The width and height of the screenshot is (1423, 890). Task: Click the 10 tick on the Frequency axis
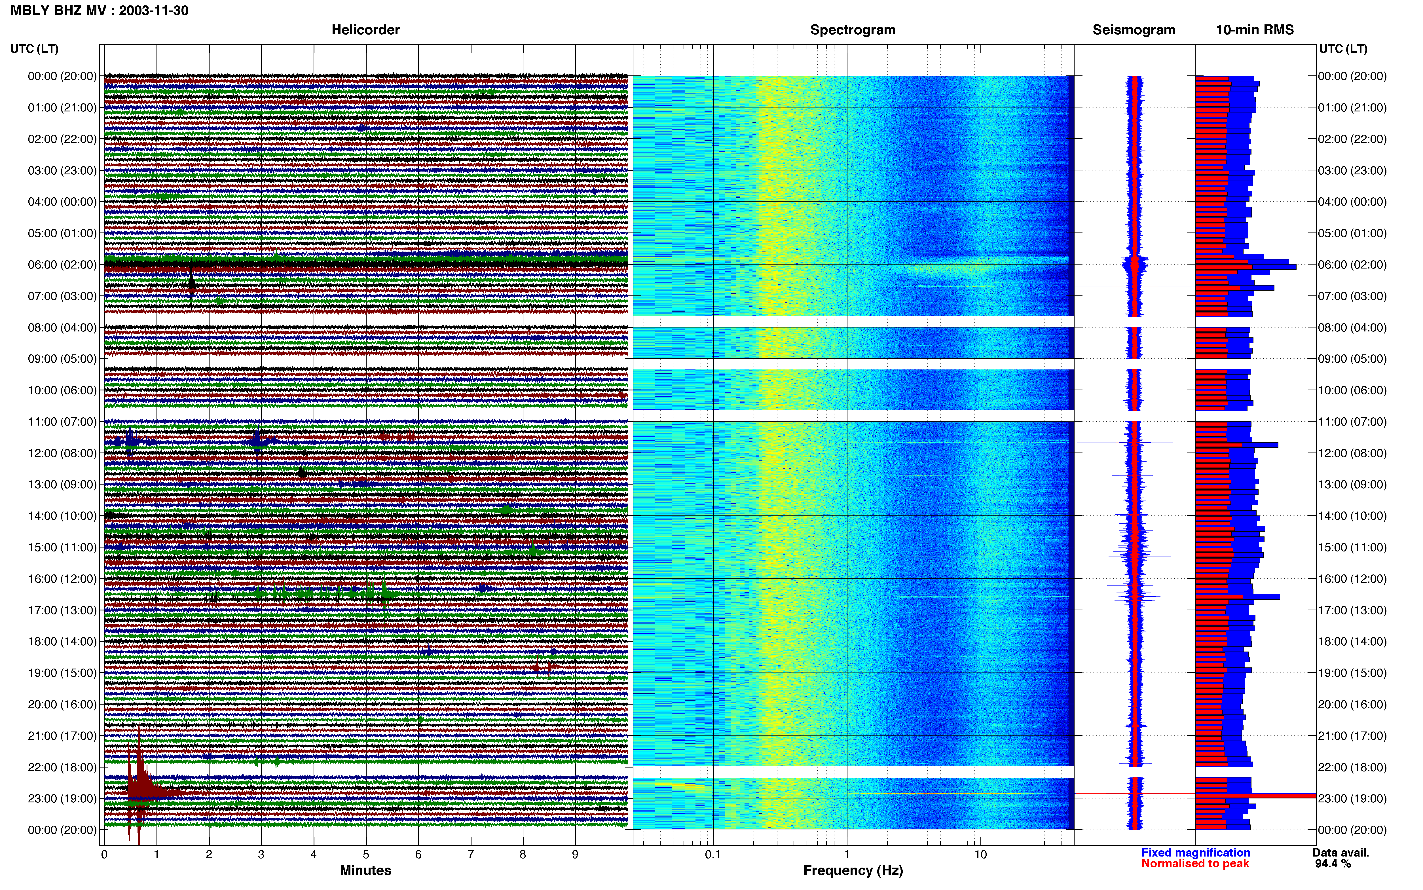click(x=980, y=855)
